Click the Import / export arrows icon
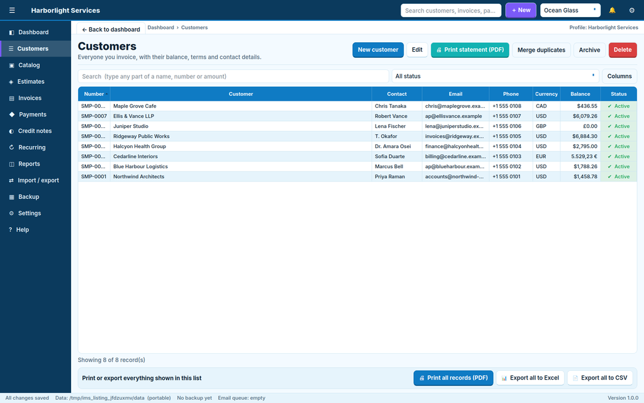644x403 pixels. pyautogui.click(x=11, y=180)
